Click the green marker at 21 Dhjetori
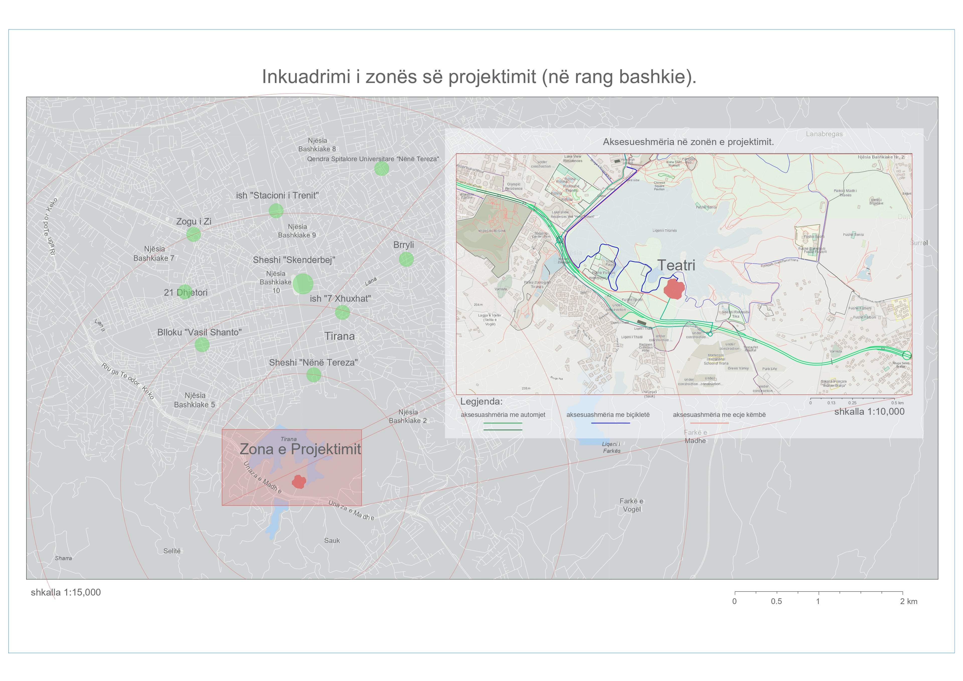Viewport: 963px width, 681px height. [x=185, y=292]
